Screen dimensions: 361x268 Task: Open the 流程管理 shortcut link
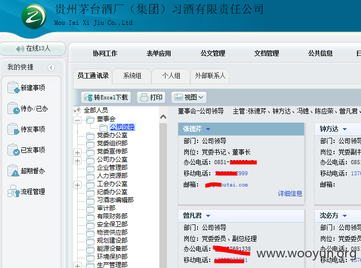coord(33,192)
